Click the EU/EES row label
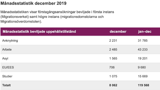Image resolution: width=160 pixels, height=90 pixels. 8,67
